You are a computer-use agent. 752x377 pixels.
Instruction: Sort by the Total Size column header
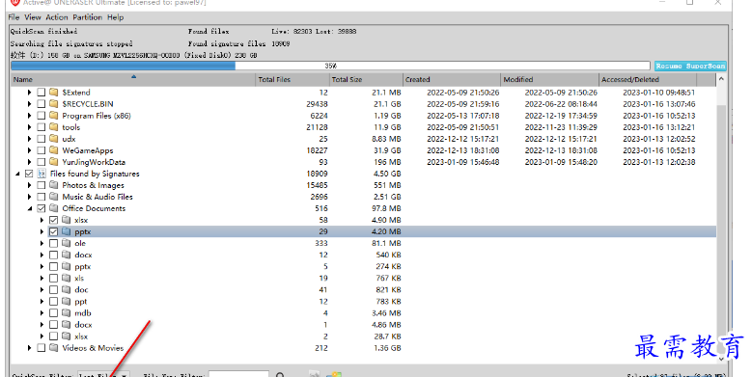(x=366, y=79)
